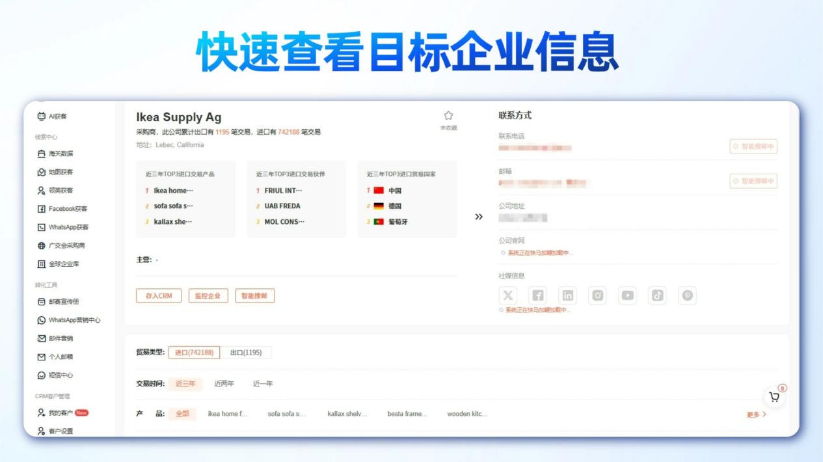Toggle 智能搜邮中 next to 邮箱
The image size is (823, 462).
[x=754, y=181]
